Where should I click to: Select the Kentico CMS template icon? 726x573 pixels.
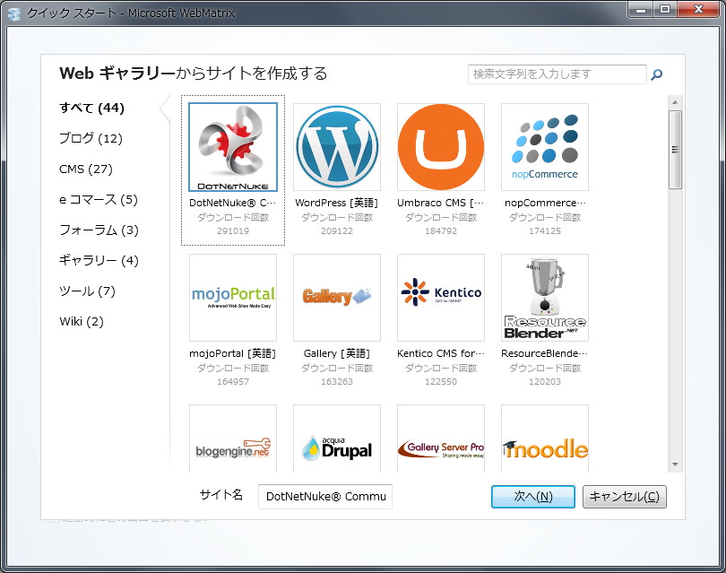[x=440, y=296]
